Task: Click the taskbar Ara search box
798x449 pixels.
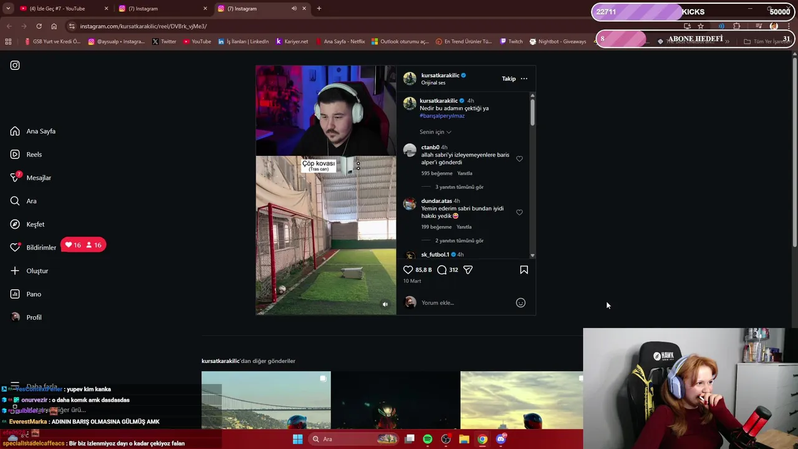Action: pos(354,439)
